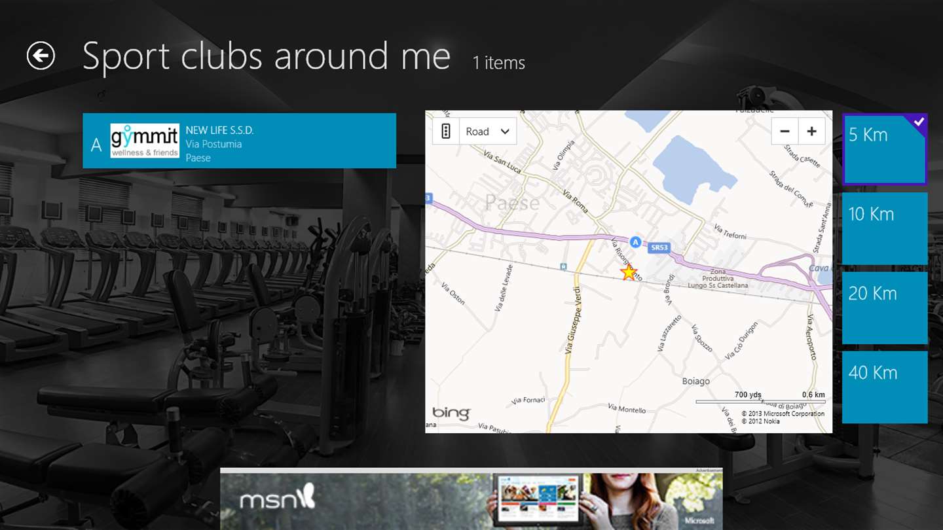Viewport: 943px width, 530px height.
Task: Uncheck the checkmark on the 5 Km tile
Action: tap(919, 122)
